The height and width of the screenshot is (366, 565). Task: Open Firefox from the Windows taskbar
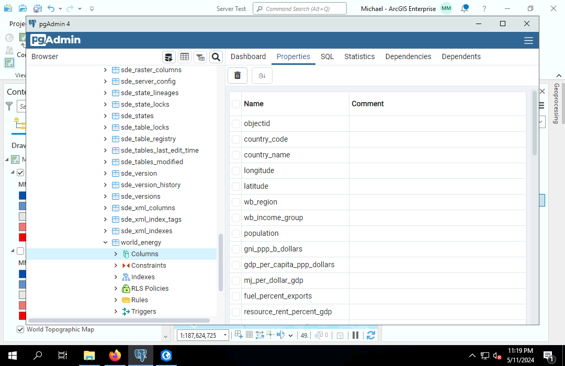(115, 356)
